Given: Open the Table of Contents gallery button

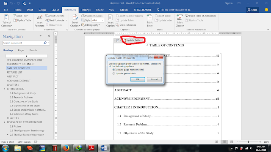Looking at the screenshot, I should [7, 21].
